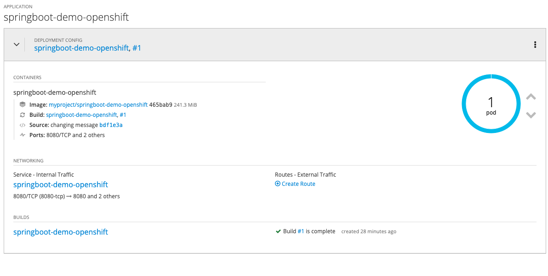Viewport: 548px width, 276px height.
Task: Click the Ports pulse icon
Action: pyautogui.click(x=23, y=135)
